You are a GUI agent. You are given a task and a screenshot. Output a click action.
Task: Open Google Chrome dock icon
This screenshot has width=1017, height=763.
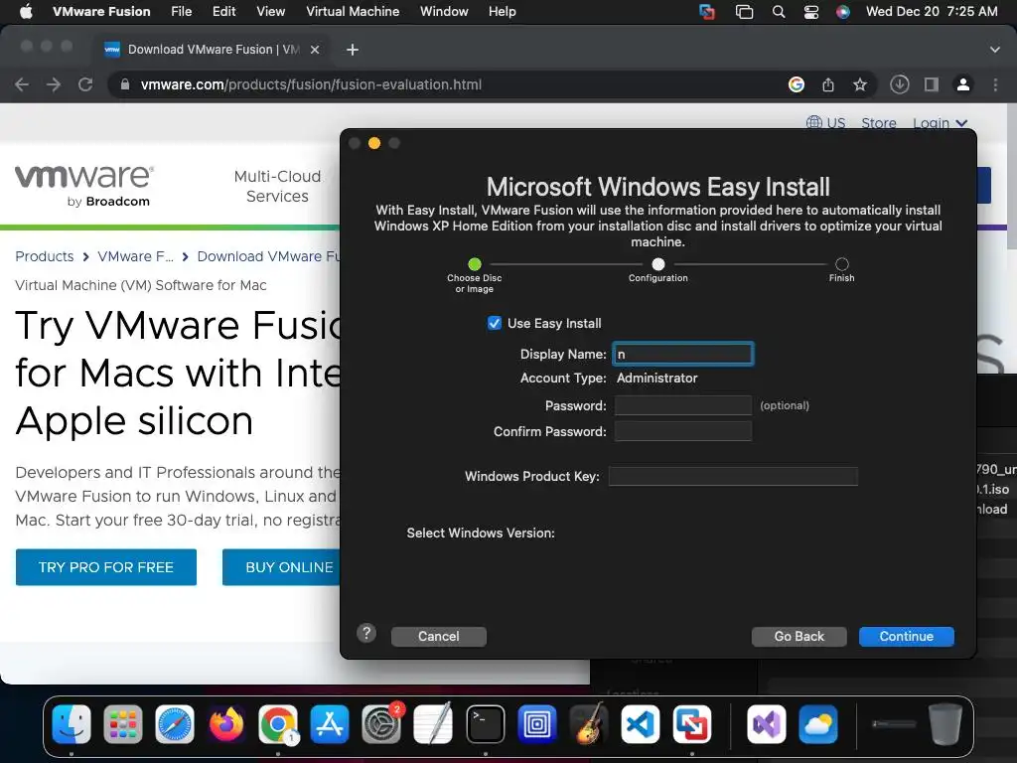click(278, 724)
